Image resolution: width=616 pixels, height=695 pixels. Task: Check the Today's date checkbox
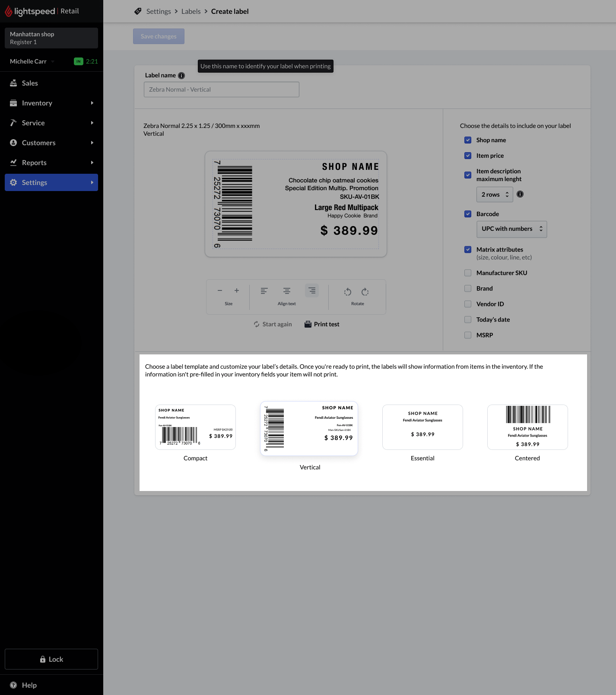point(468,319)
